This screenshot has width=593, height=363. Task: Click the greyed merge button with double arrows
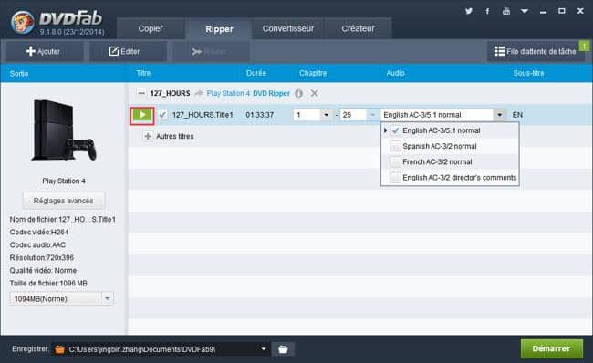(x=210, y=51)
